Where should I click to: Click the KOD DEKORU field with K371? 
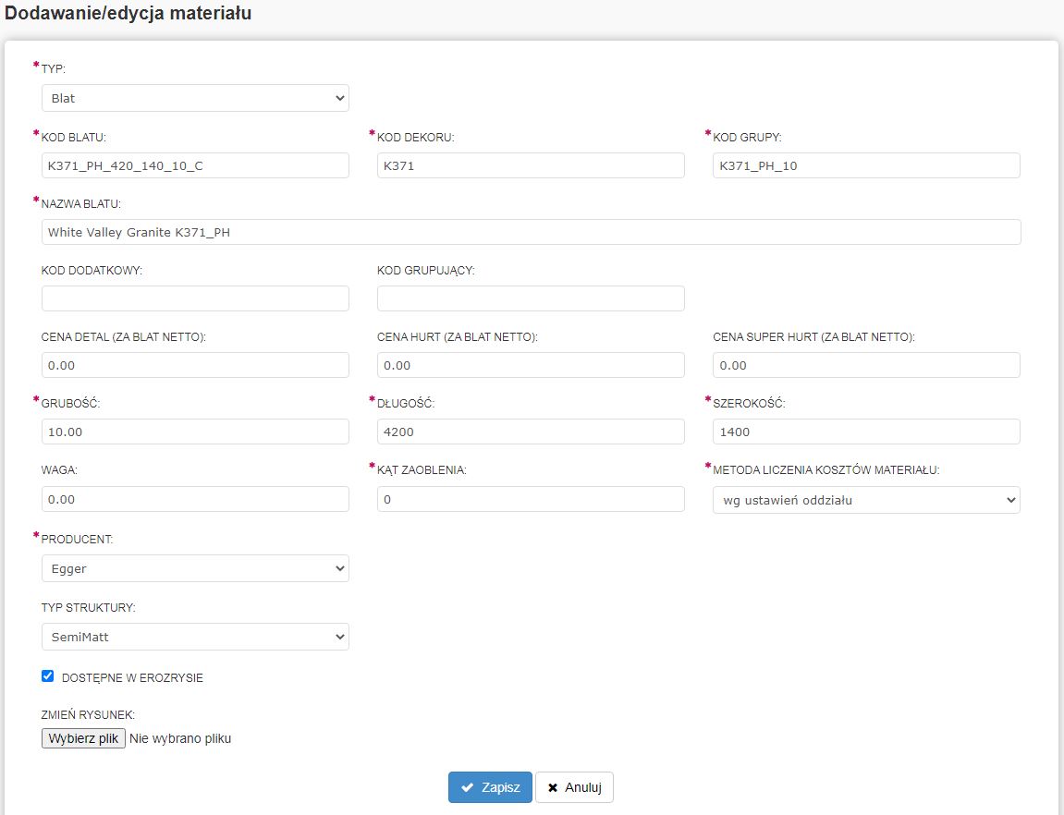pyautogui.click(x=531, y=165)
